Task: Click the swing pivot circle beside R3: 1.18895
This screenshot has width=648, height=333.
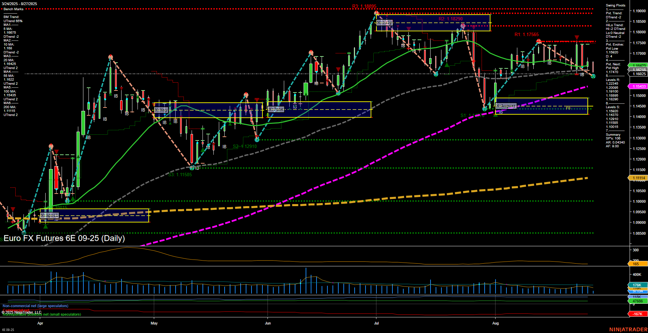Action: point(376,13)
